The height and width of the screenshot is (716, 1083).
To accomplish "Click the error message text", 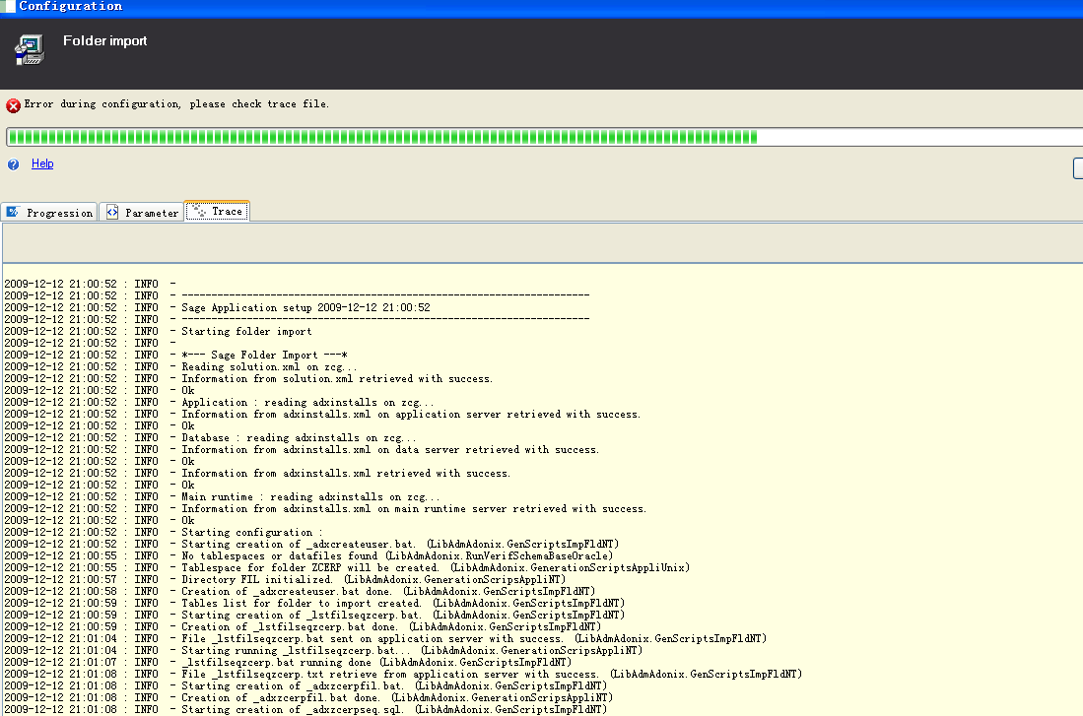I will 176,104.
